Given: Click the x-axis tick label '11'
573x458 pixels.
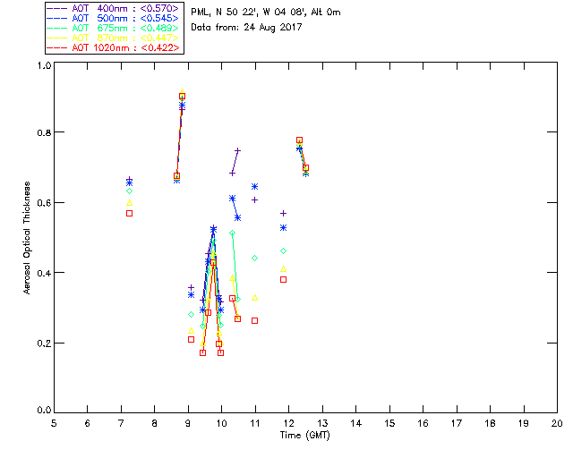Looking at the screenshot, I should click(x=255, y=423).
